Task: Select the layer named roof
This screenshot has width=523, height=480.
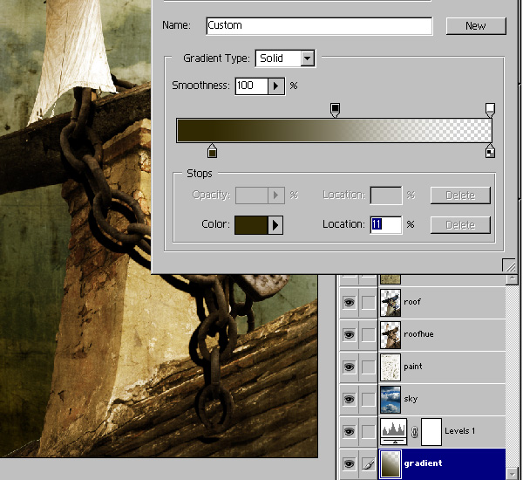Action: click(x=412, y=302)
